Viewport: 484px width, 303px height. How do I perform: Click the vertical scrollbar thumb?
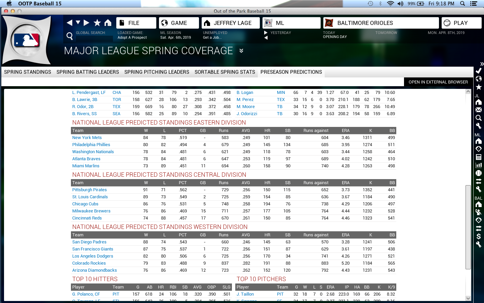tap(468, 227)
